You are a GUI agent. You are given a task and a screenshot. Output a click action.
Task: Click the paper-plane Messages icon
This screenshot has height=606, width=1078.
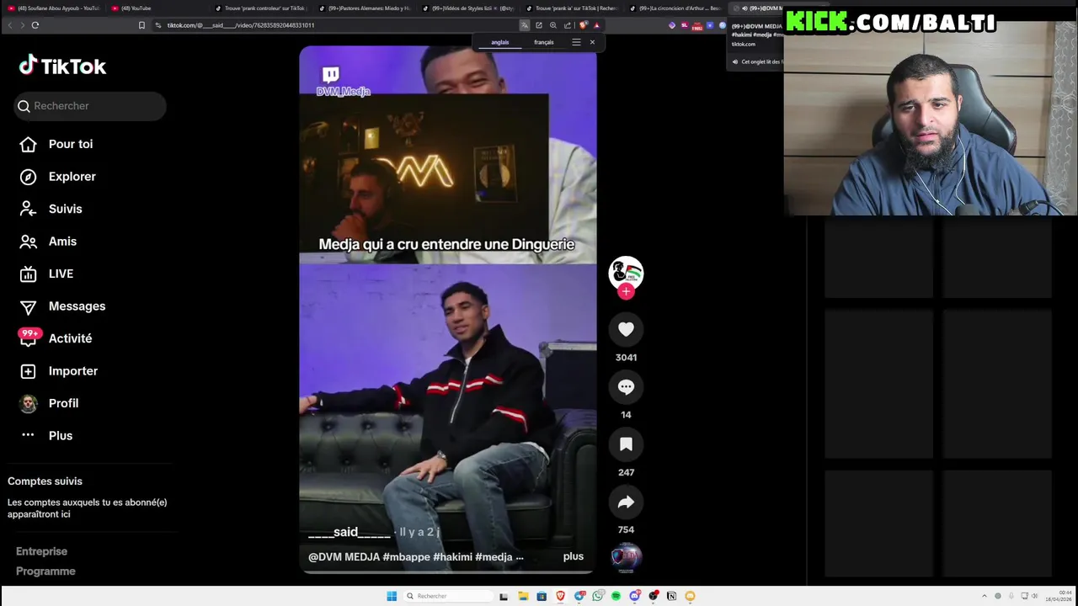tap(28, 306)
